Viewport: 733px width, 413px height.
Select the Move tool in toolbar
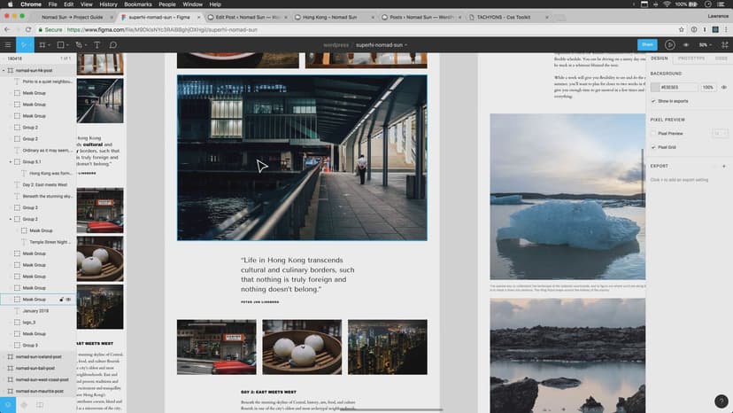point(25,44)
